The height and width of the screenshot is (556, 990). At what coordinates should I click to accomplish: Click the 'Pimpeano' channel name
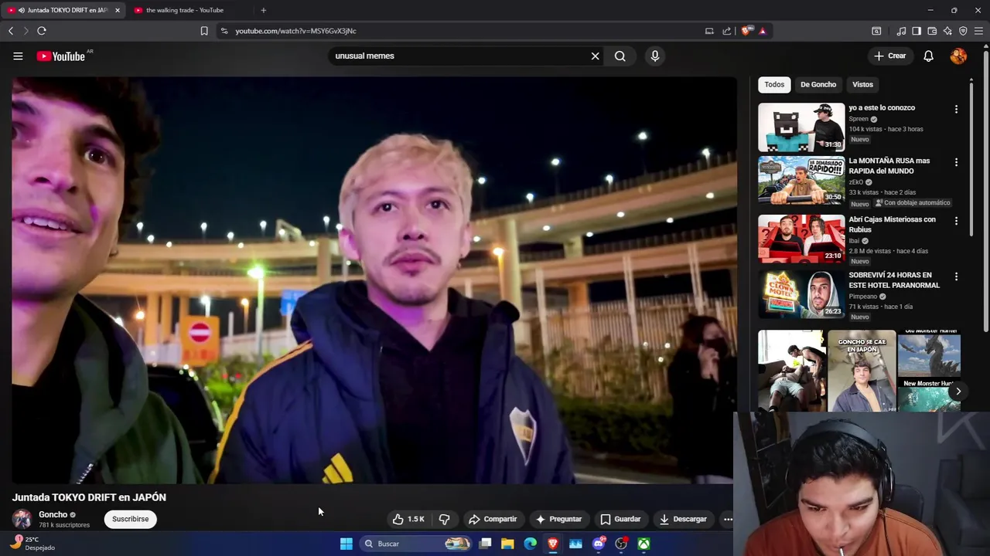[x=862, y=297]
